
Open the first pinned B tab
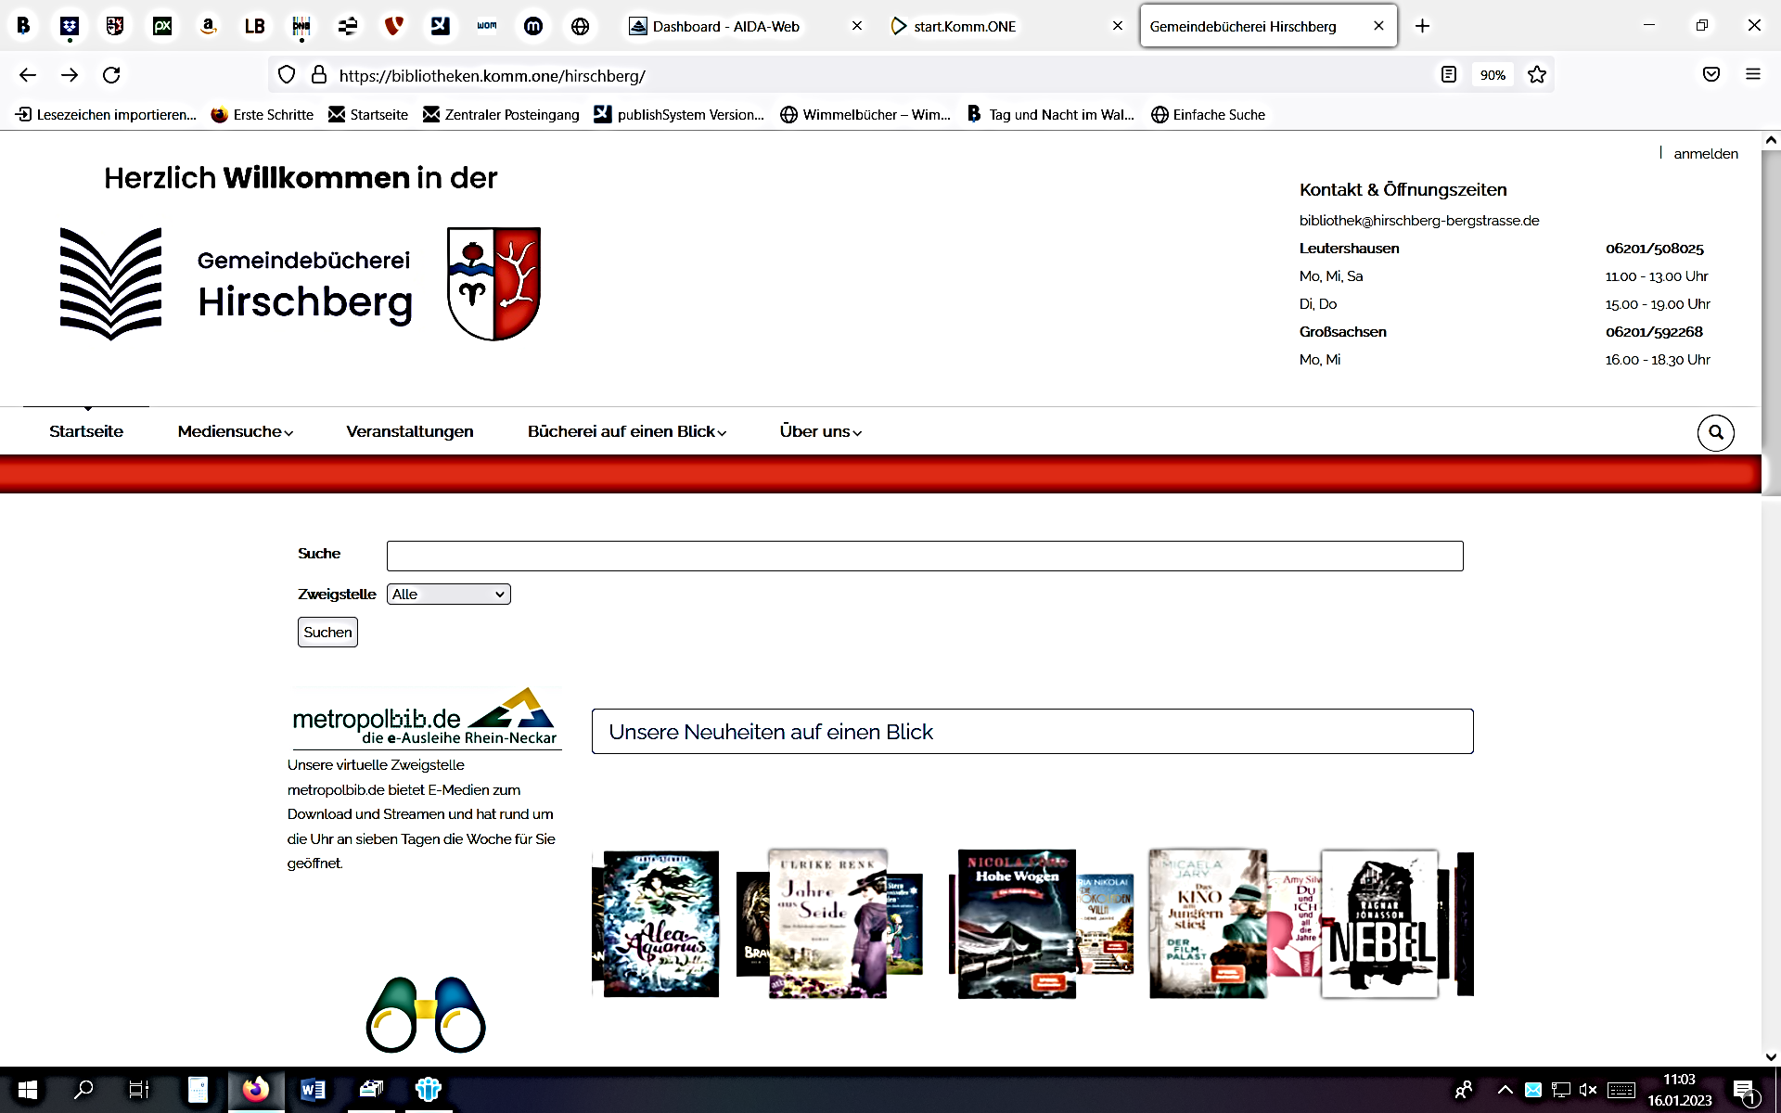coord(23,26)
